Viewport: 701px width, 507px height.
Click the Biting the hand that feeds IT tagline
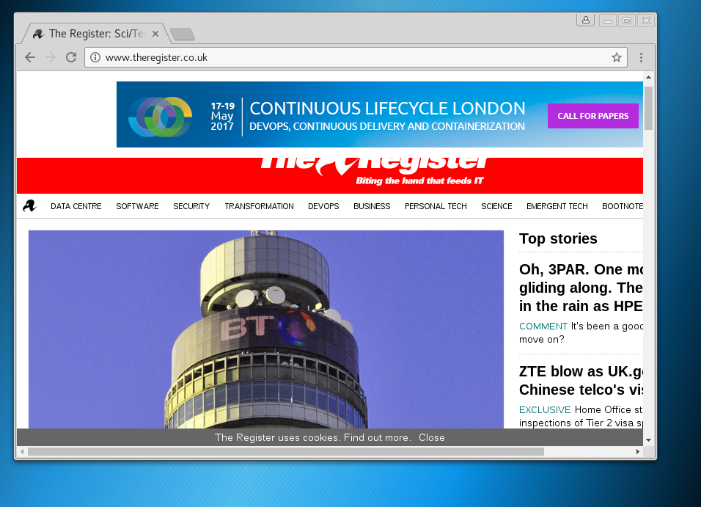click(420, 180)
